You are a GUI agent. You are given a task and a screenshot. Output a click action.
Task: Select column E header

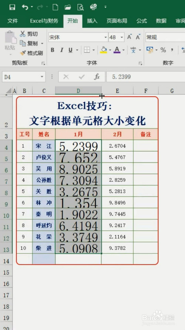[117, 91]
